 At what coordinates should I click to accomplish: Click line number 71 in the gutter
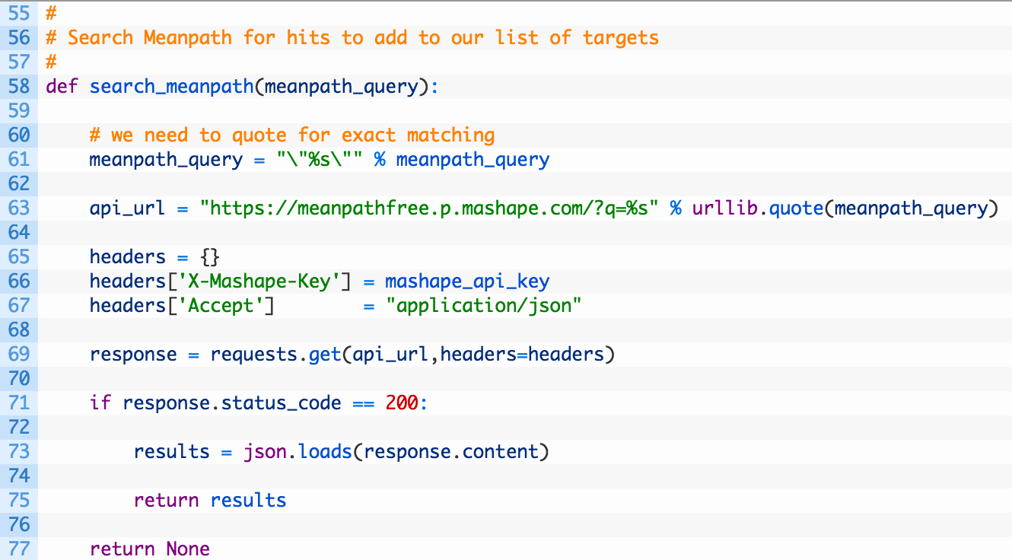19,402
